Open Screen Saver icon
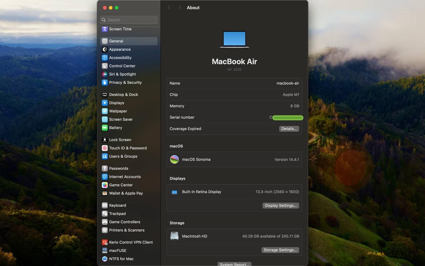 click(x=105, y=119)
